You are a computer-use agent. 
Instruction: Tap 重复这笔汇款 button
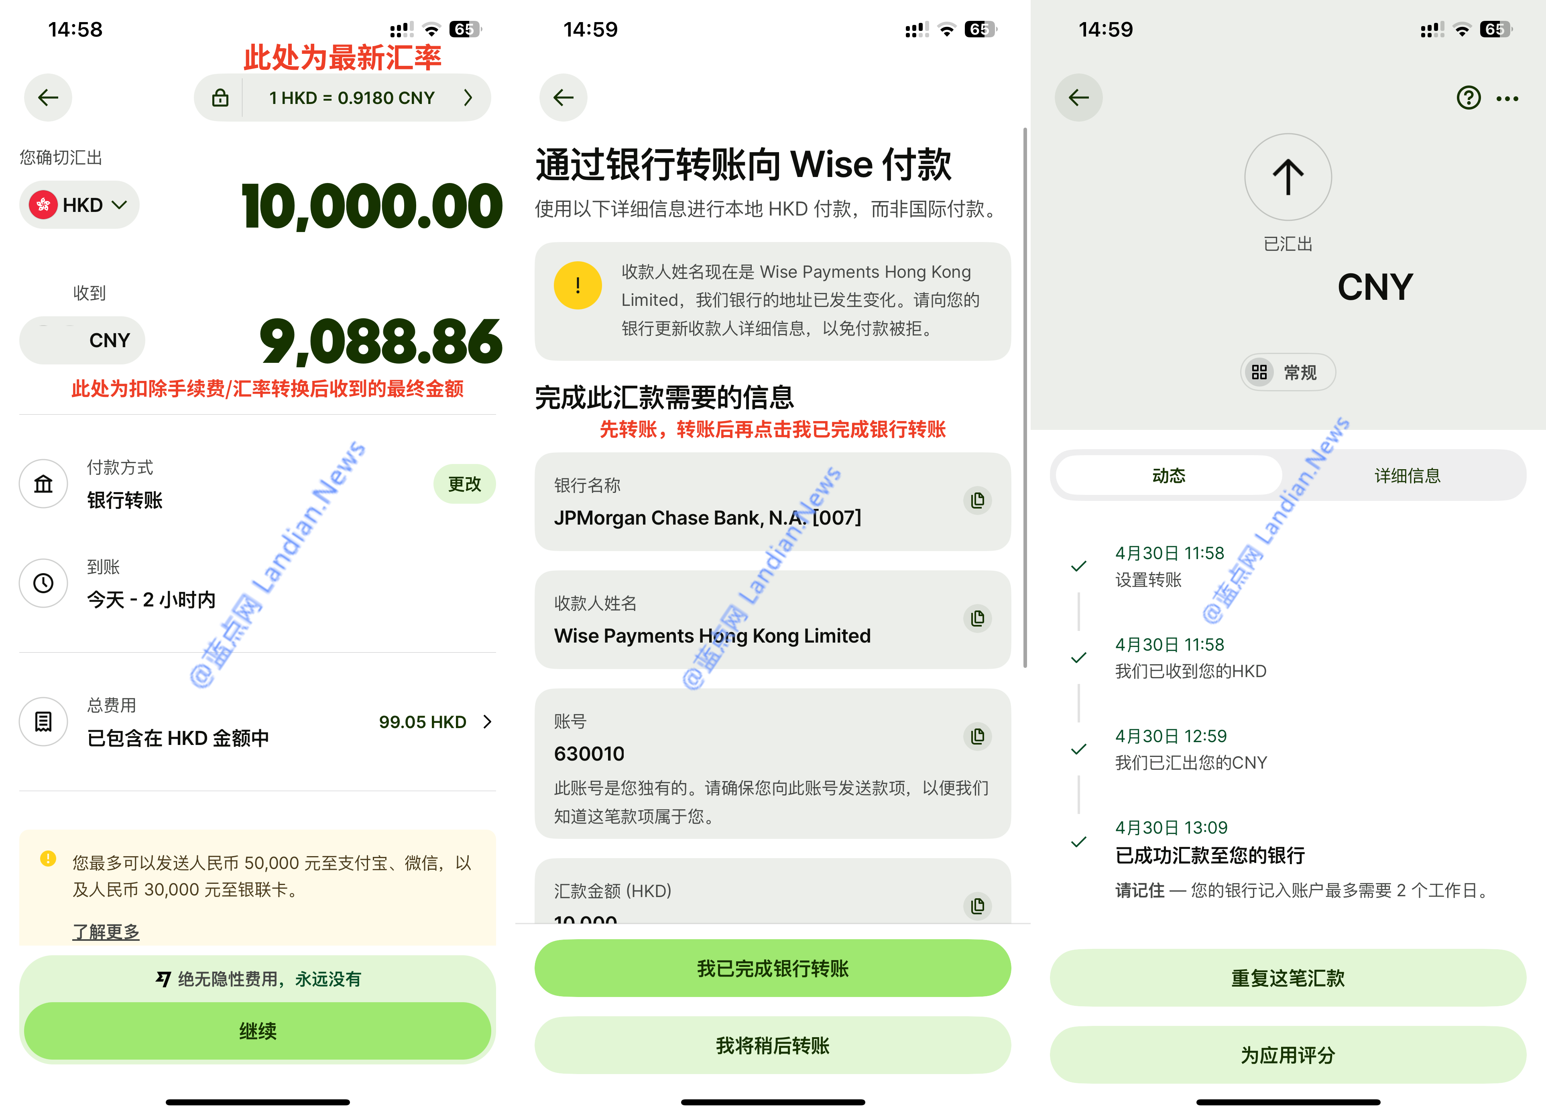[x=1288, y=978]
